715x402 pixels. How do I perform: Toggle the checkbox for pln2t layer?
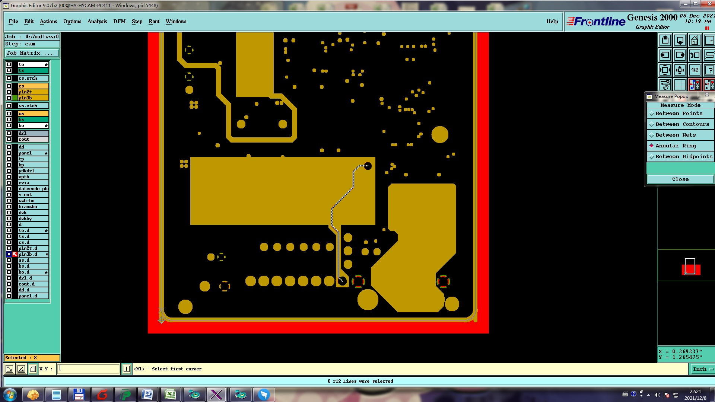(9, 92)
